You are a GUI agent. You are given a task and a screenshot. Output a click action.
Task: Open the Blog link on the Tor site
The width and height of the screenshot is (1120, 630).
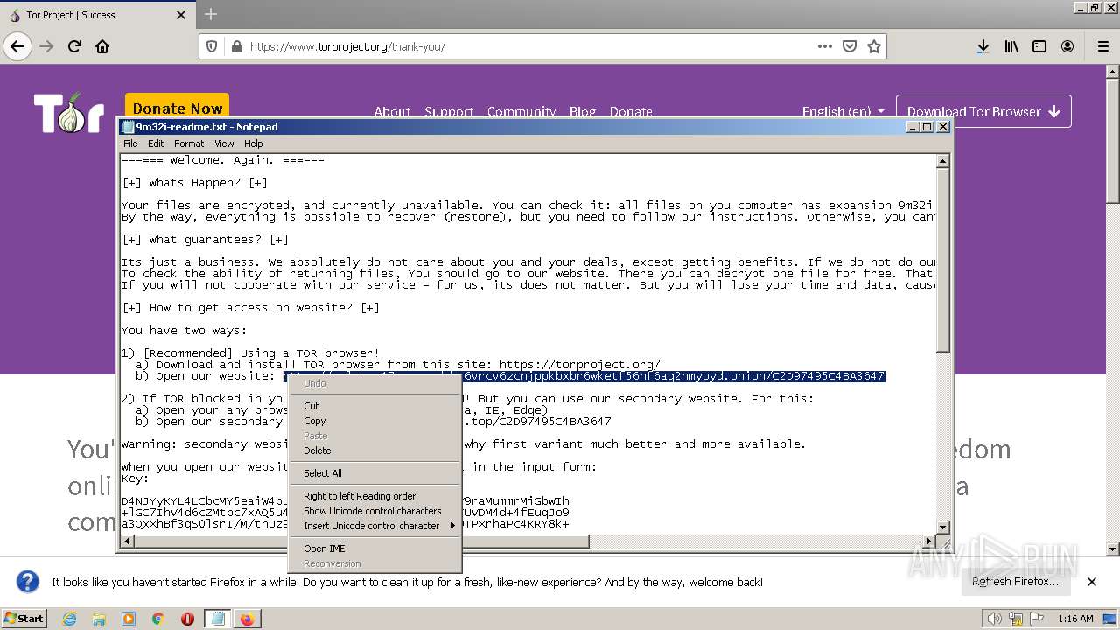pyautogui.click(x=583, y=111)
